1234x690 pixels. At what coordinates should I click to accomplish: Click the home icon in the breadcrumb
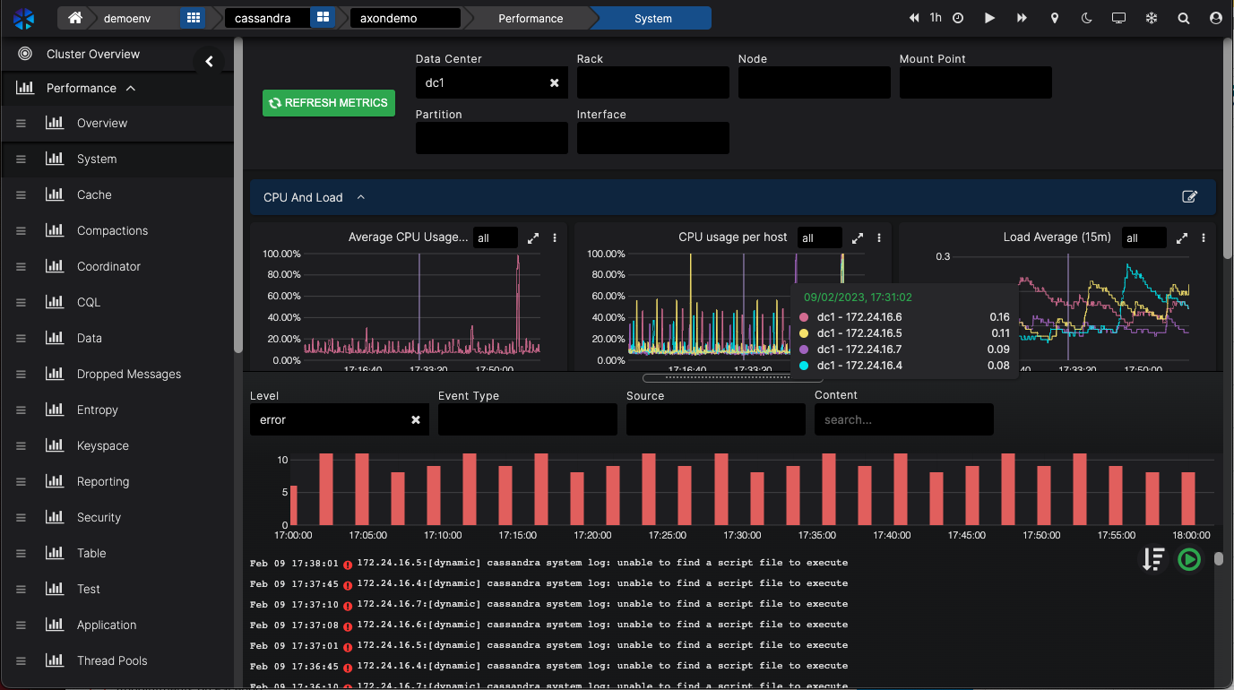pos(75,18)
